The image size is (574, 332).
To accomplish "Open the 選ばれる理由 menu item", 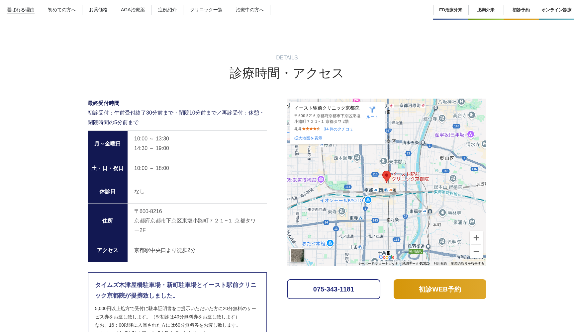I will click(20, 10).
